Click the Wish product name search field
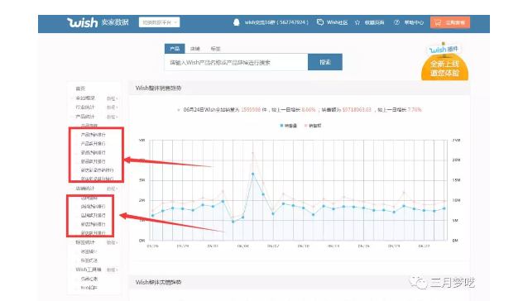Image resolution: width=523 pixels, height=301 pixels. [236, 62]
